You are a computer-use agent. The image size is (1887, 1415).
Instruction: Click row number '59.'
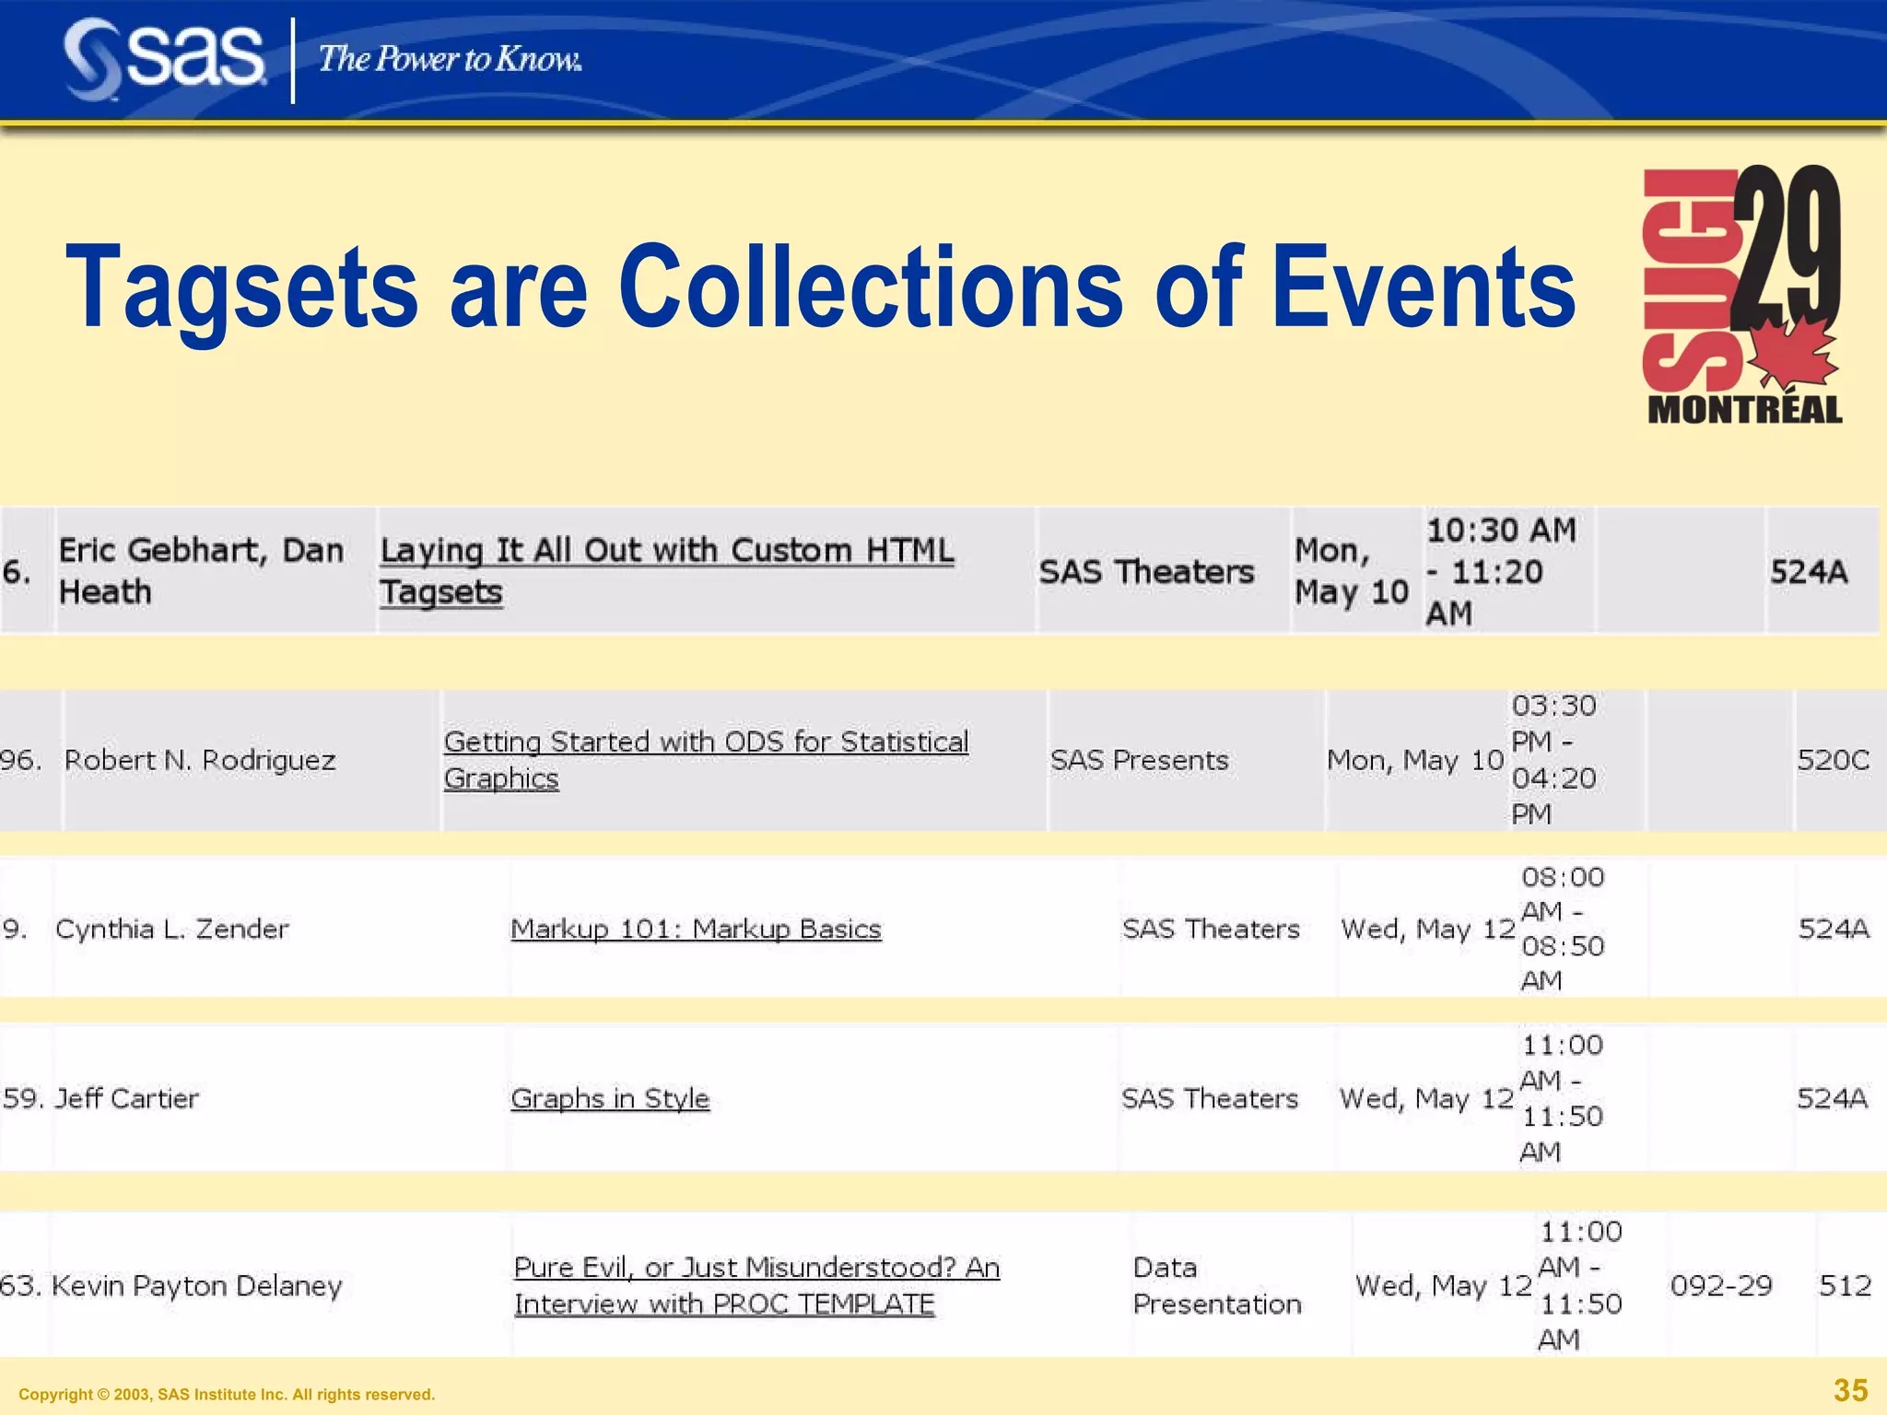click(24, 1098)
